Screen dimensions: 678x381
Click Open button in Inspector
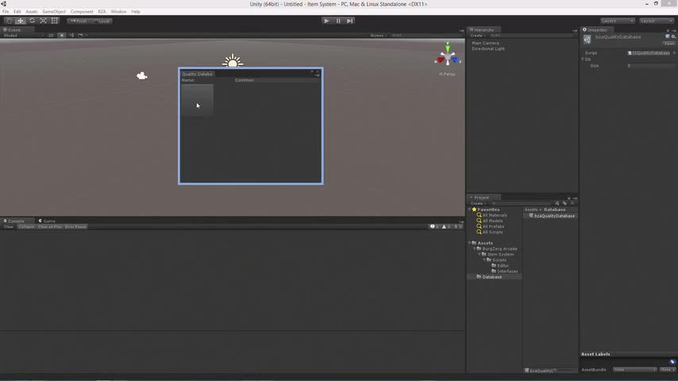(669, 44)
